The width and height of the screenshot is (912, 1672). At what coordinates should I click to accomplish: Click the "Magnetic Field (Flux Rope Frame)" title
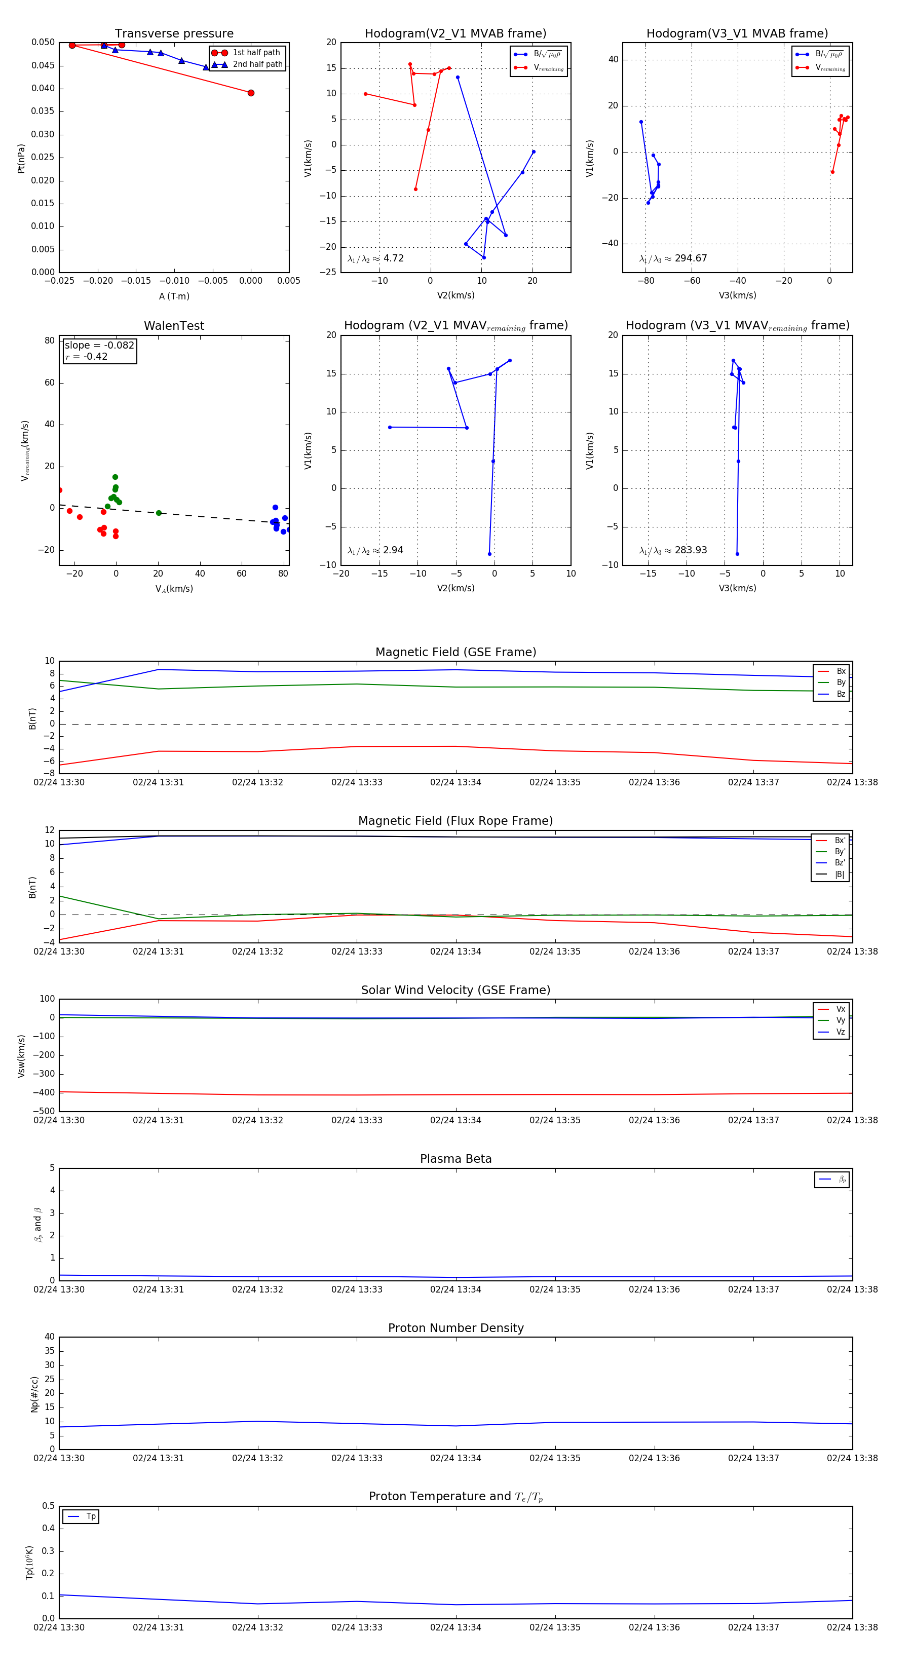tap(455, 821)
